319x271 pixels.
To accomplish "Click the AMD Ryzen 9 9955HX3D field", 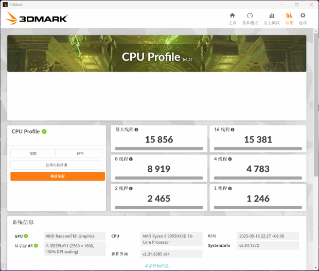I will (171, 239).
